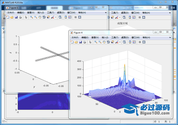Open 帮助(H) menu in Figure 4

coord(146,37)
